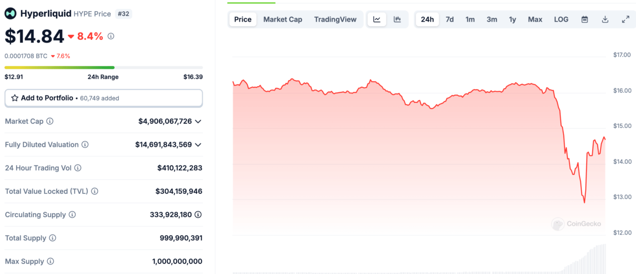Open the custom date range calendar
This screenshot has height=274, width=636.
[584, 19]
